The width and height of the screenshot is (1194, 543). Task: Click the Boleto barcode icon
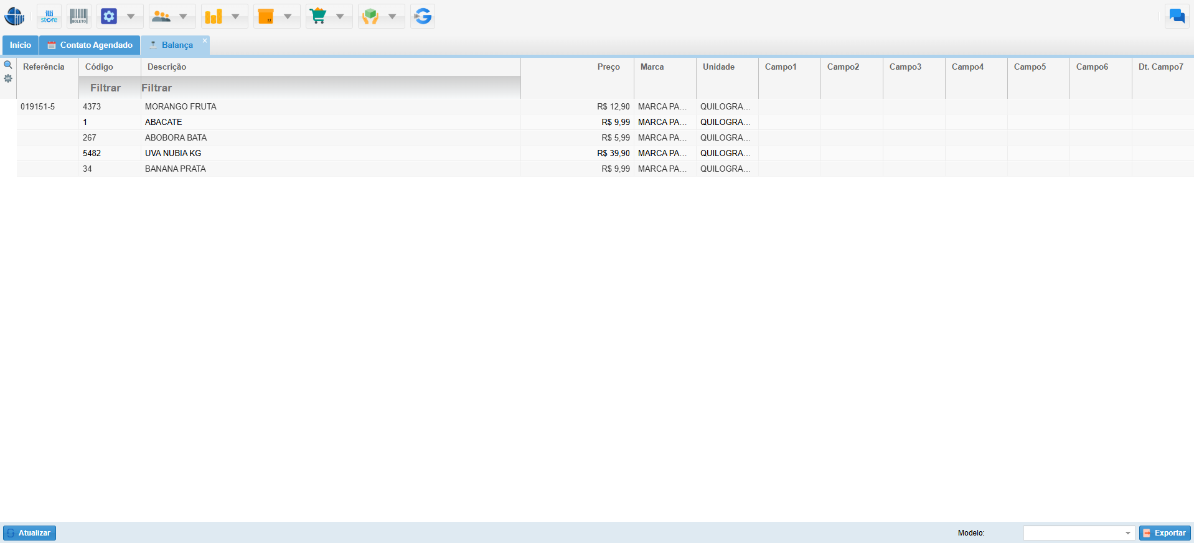[x=79, y=16]
